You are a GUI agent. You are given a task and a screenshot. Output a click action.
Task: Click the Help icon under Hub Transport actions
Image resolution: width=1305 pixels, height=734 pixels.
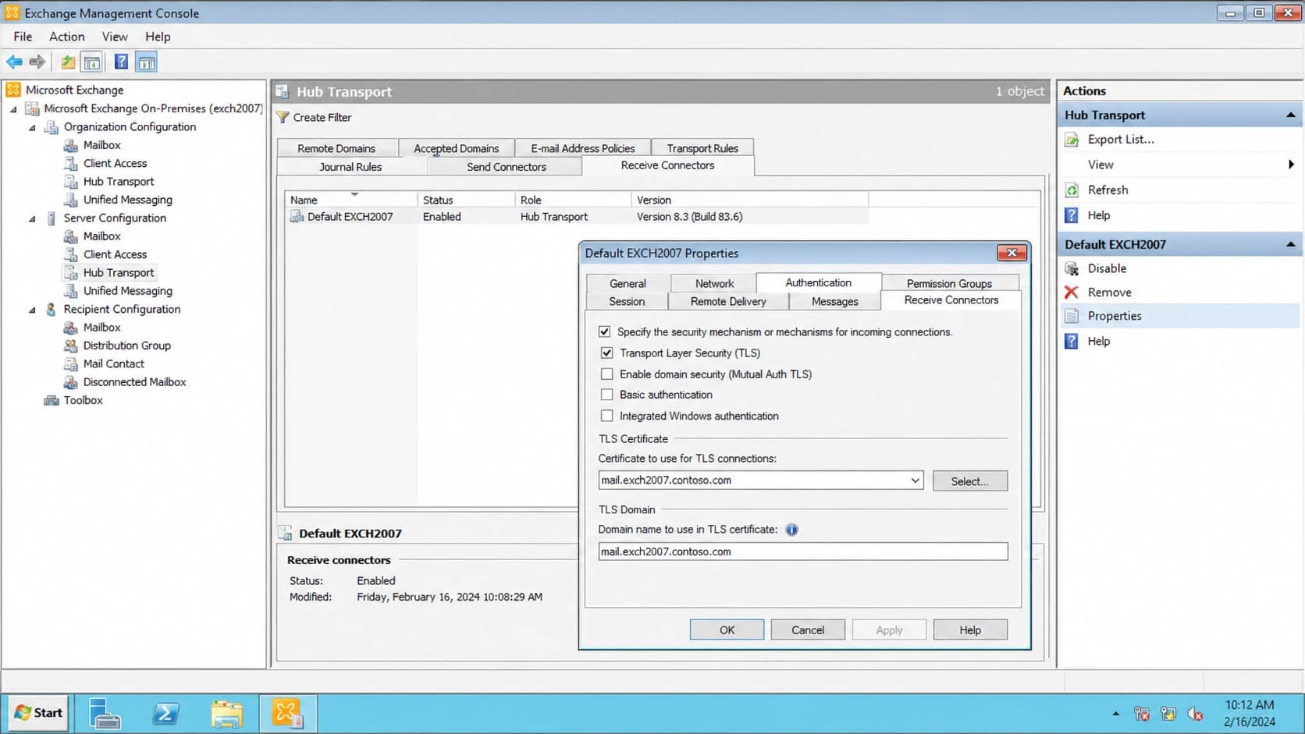(x=1072, y=215)
